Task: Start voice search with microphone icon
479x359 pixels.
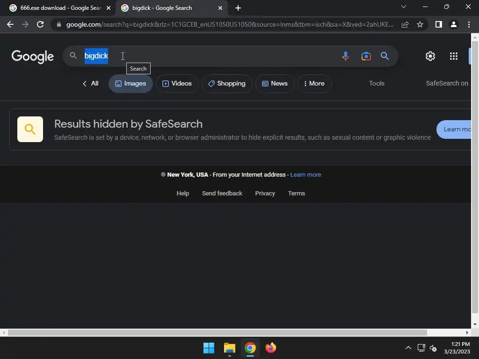Action: tap(346, 56)
